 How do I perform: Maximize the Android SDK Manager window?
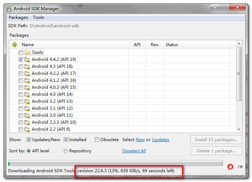point(224,7)
